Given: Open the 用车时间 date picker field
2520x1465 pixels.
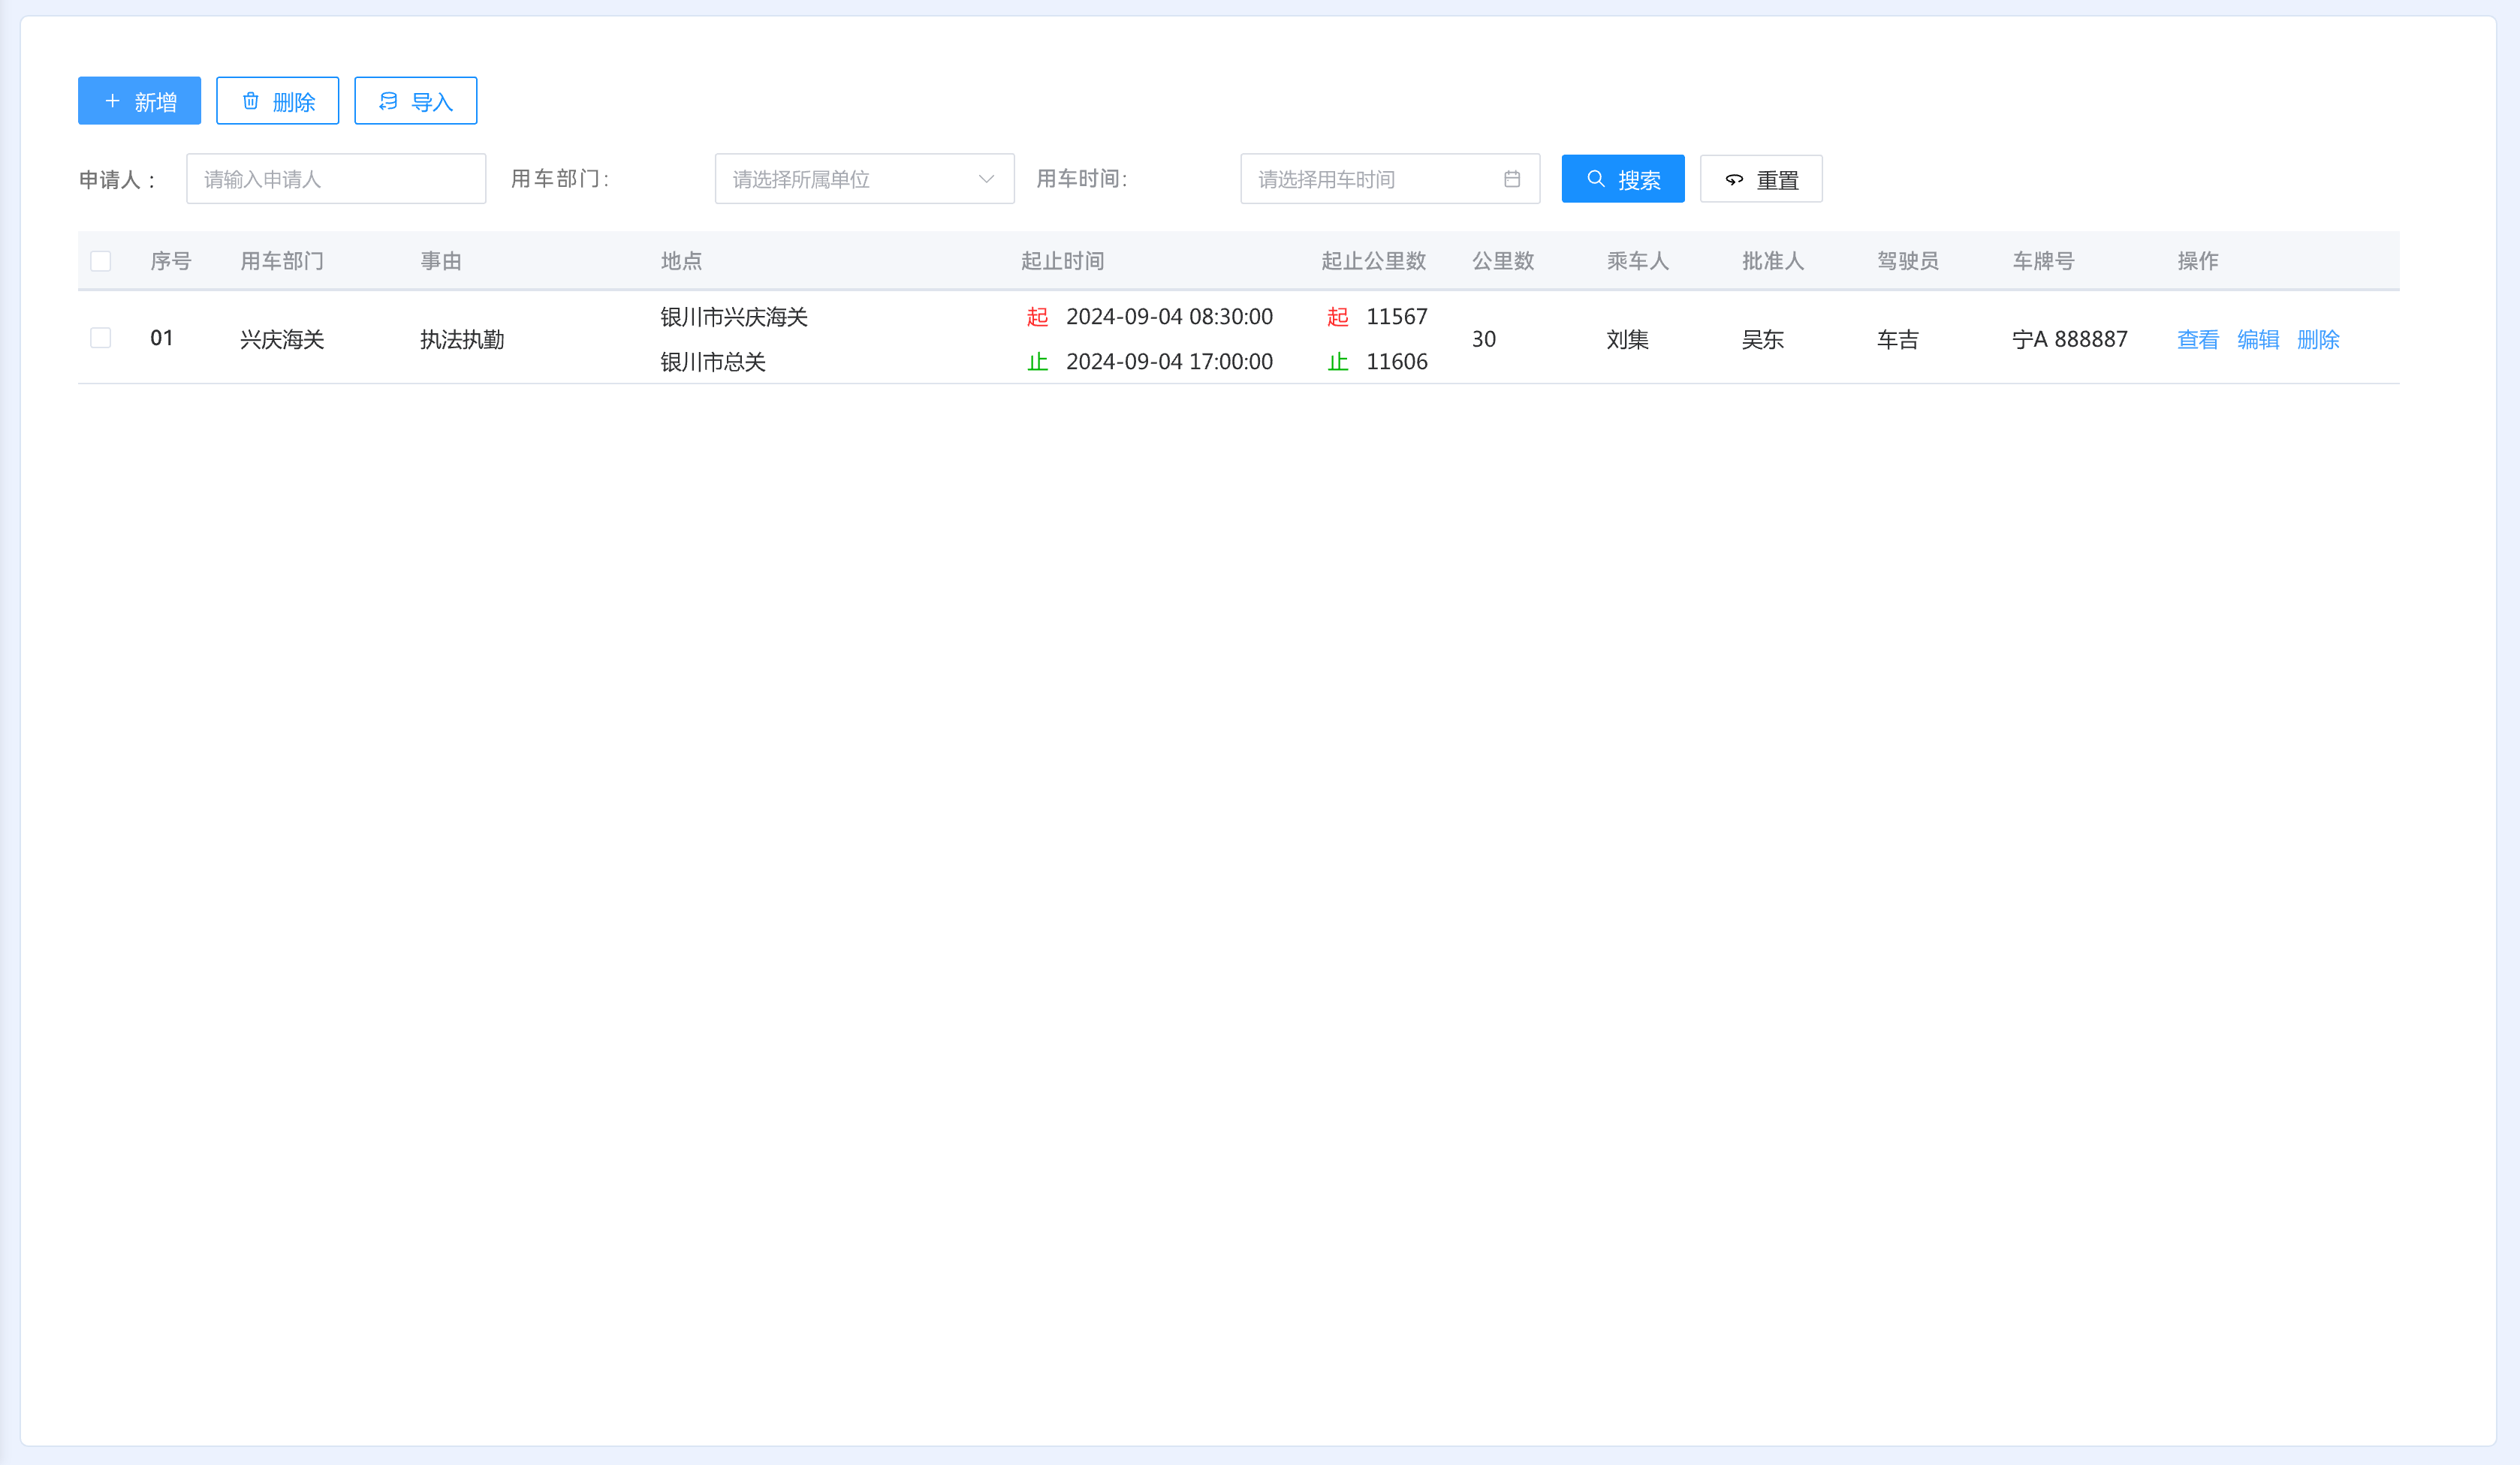Looking at the screenshot, I should (1375, 179).
